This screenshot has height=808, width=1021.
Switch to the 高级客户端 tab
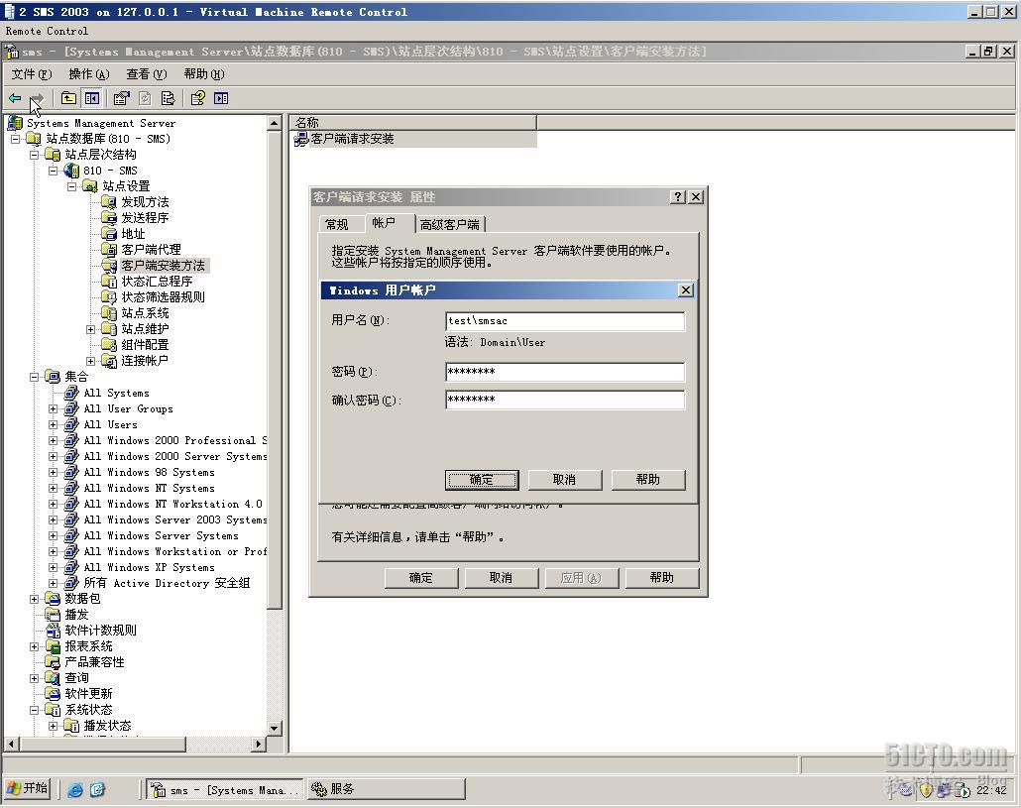coord(450,225)
